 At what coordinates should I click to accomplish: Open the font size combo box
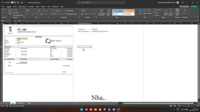pyautogui.click(x=41, y=11)
